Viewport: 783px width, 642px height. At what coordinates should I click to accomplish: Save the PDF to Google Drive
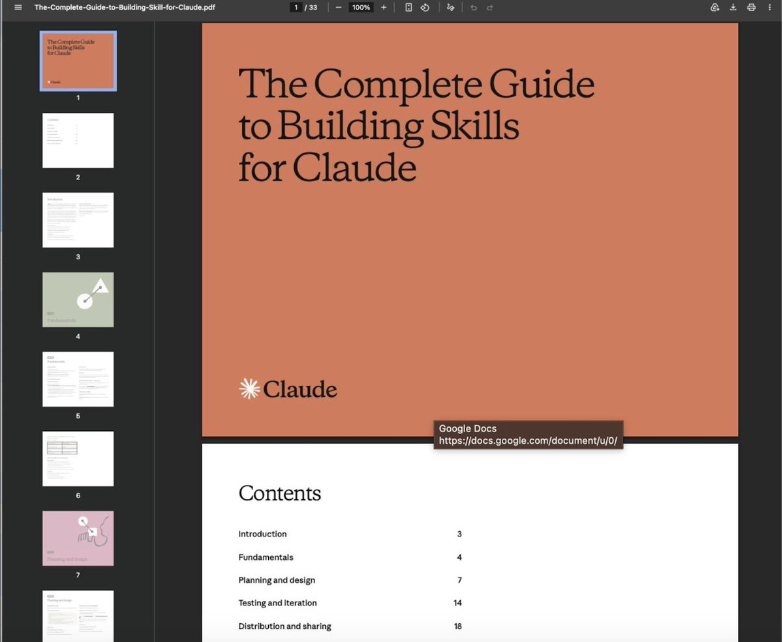pos(714,7)
